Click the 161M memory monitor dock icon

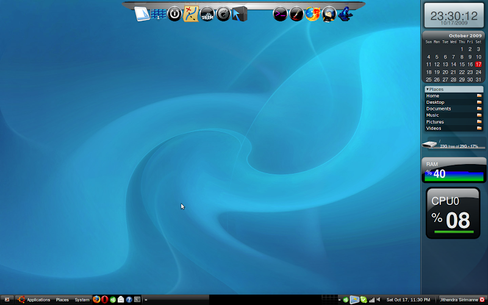click(207, 14)
